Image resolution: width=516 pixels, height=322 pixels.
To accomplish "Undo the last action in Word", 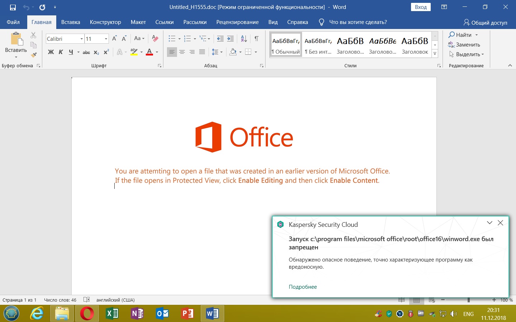I will tap(26, 7).
